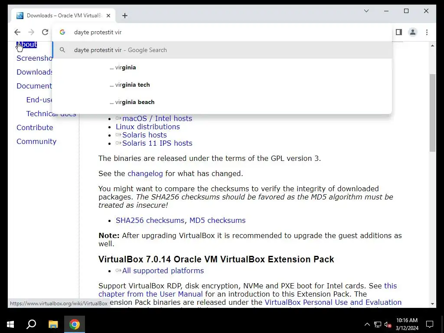
Task: Open the Community sidebar link
Action: [36, 142]
